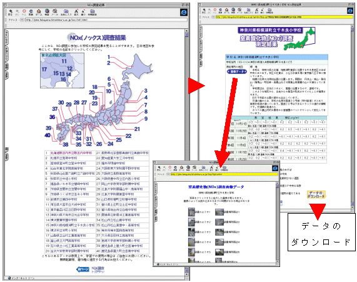Screen dimensions: 357x282
Task: Open school 30 link in results table
Action: click(x=119, y=199)
